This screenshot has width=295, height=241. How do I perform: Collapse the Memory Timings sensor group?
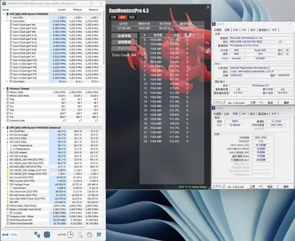[3, 89]
